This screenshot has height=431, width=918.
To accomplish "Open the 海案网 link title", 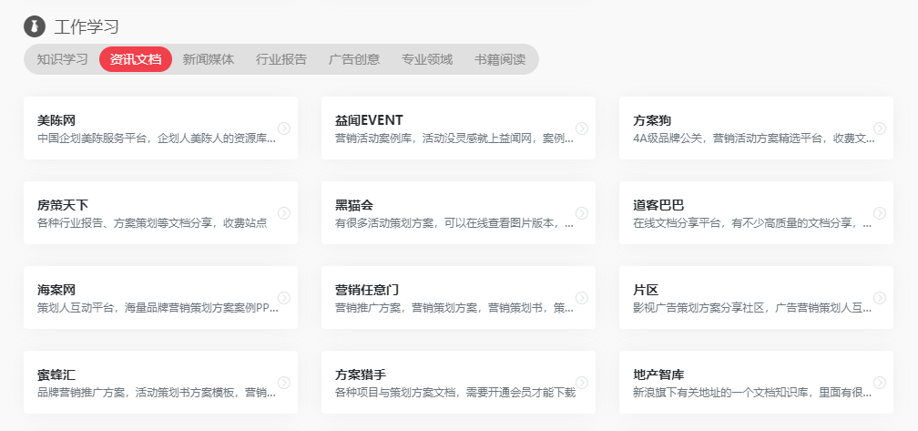I will (x=56, y=291).
